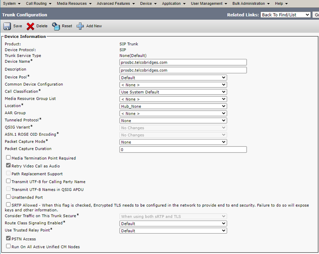The height and width of the screenshot is (254, 319).
Task: Open the Help menu
Action: [x=281, y=3]
